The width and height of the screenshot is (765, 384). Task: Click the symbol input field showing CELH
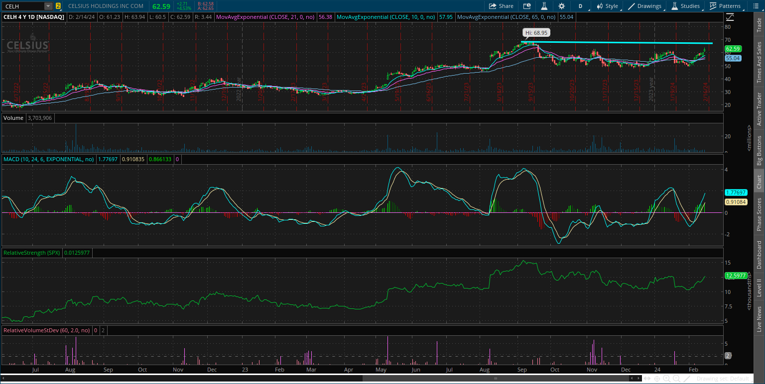tap(23, 6)
